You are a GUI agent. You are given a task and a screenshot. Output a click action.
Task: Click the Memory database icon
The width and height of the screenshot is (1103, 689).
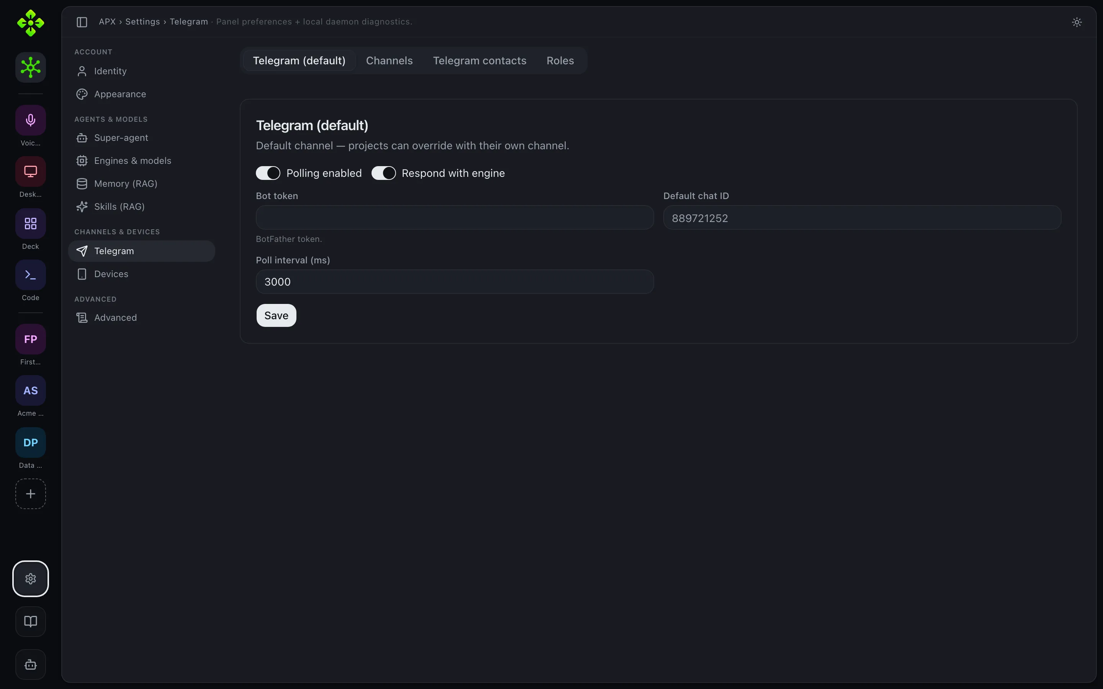pyautogui.click(x=82, y=184)
